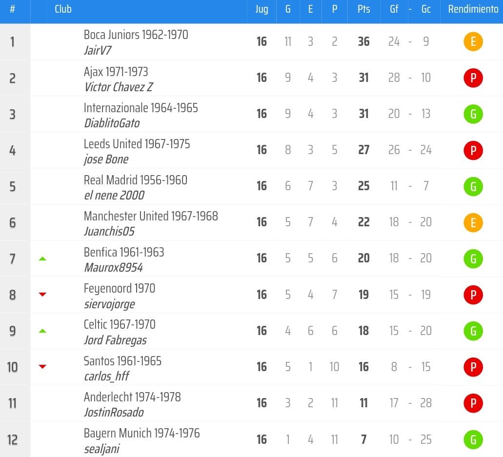This screenshot has width=503, height=457.
Task: Click green up arrow beside Celtic
Action: 42,331
